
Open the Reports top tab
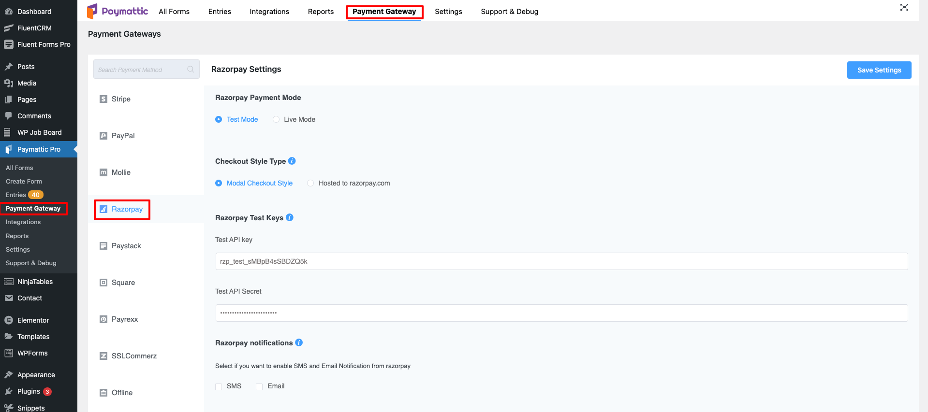[x=321, y=12]
